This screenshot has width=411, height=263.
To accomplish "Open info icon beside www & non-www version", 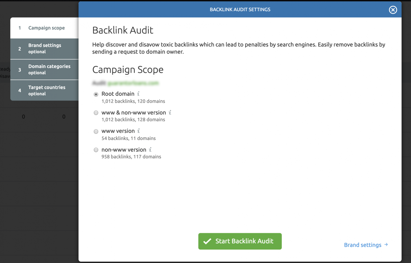I will click(170, 112).
